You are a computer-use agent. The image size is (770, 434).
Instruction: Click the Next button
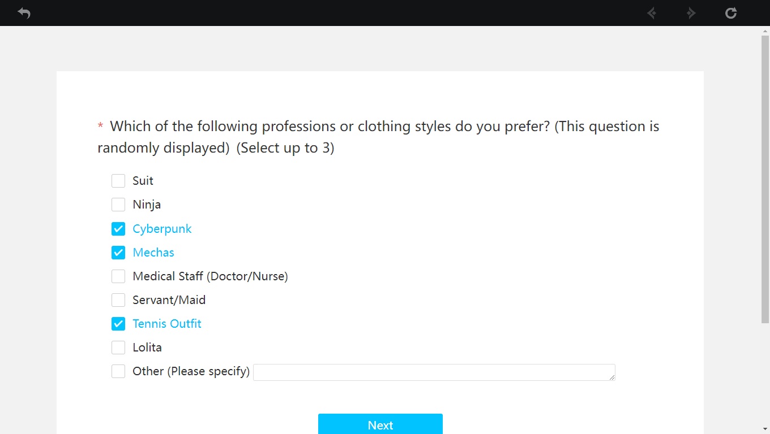coord(380,424)
